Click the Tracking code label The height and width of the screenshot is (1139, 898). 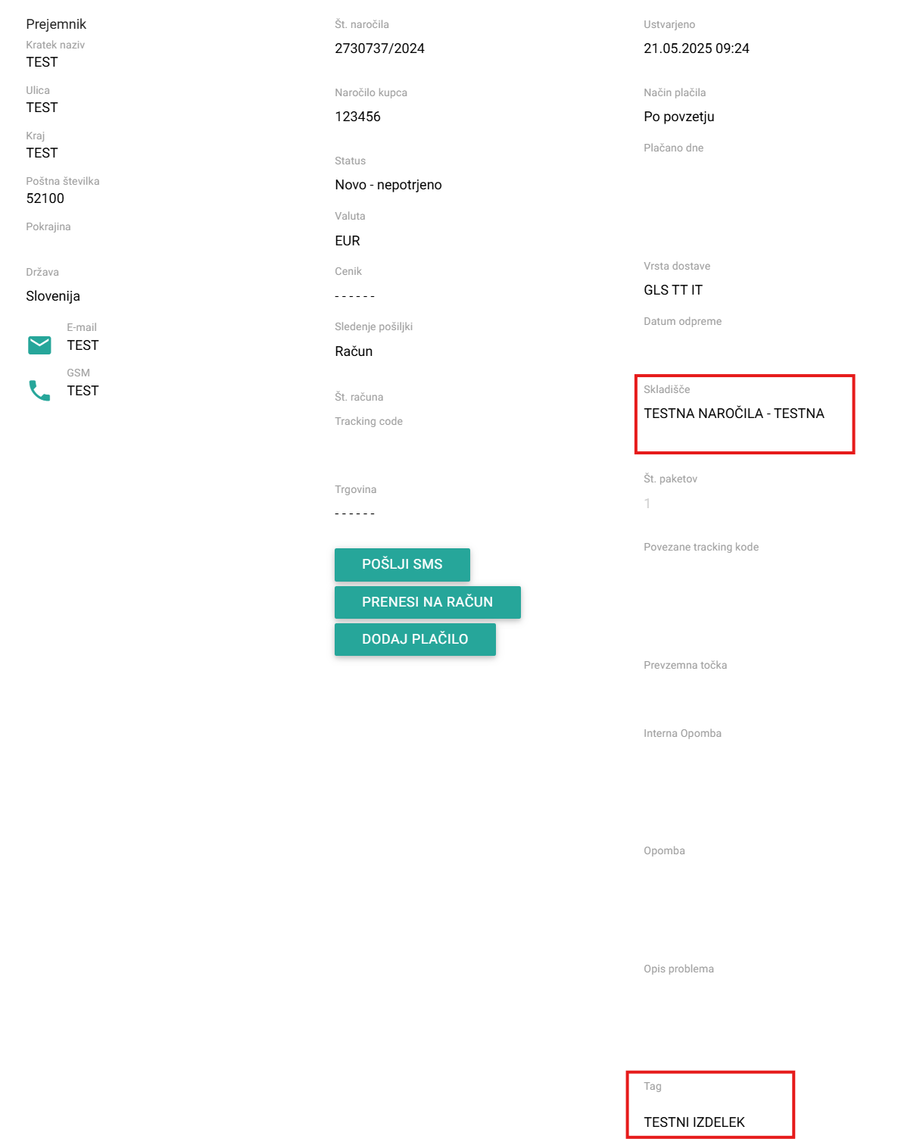coord(369,421)
